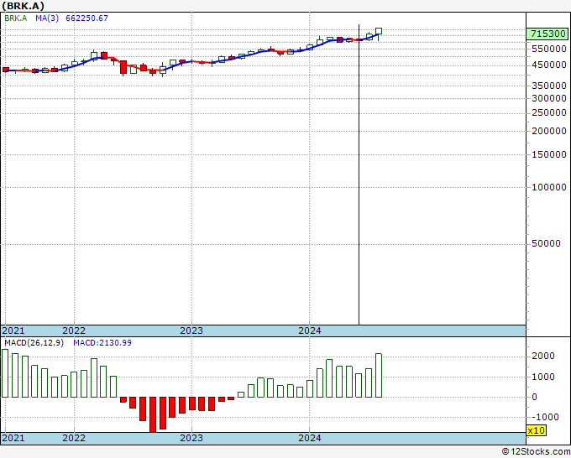The width and height of the screenshot is (571, 458).
Task: Click the yellow x10 multiplier tag
Action: coord(537,430)
